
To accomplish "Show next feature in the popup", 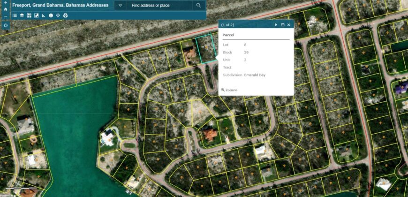I will point(276,25).
